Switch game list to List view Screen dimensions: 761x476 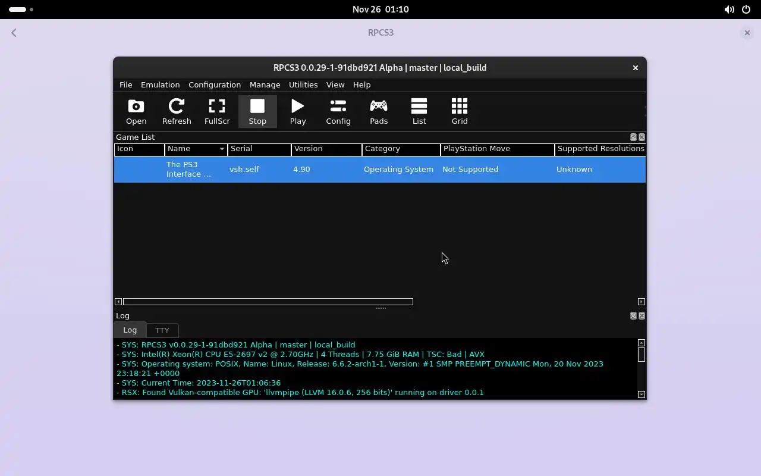419,111
